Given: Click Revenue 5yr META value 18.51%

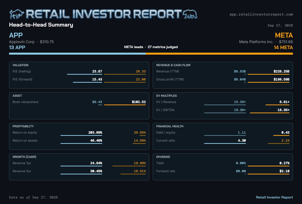Looking at the screenshot, I should pos(140,171).
